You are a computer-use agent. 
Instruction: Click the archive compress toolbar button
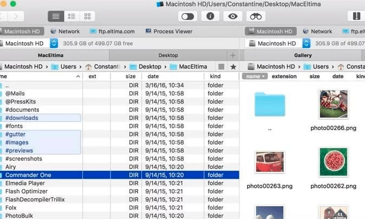coord(356,16)
